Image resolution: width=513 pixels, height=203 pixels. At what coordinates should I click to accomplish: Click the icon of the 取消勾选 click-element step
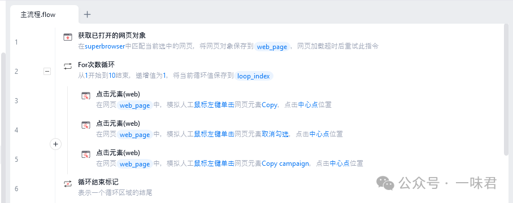tap(86, 125)
